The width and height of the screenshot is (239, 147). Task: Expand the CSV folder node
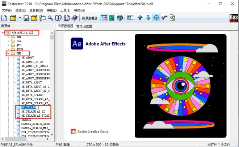coord(8,41)
